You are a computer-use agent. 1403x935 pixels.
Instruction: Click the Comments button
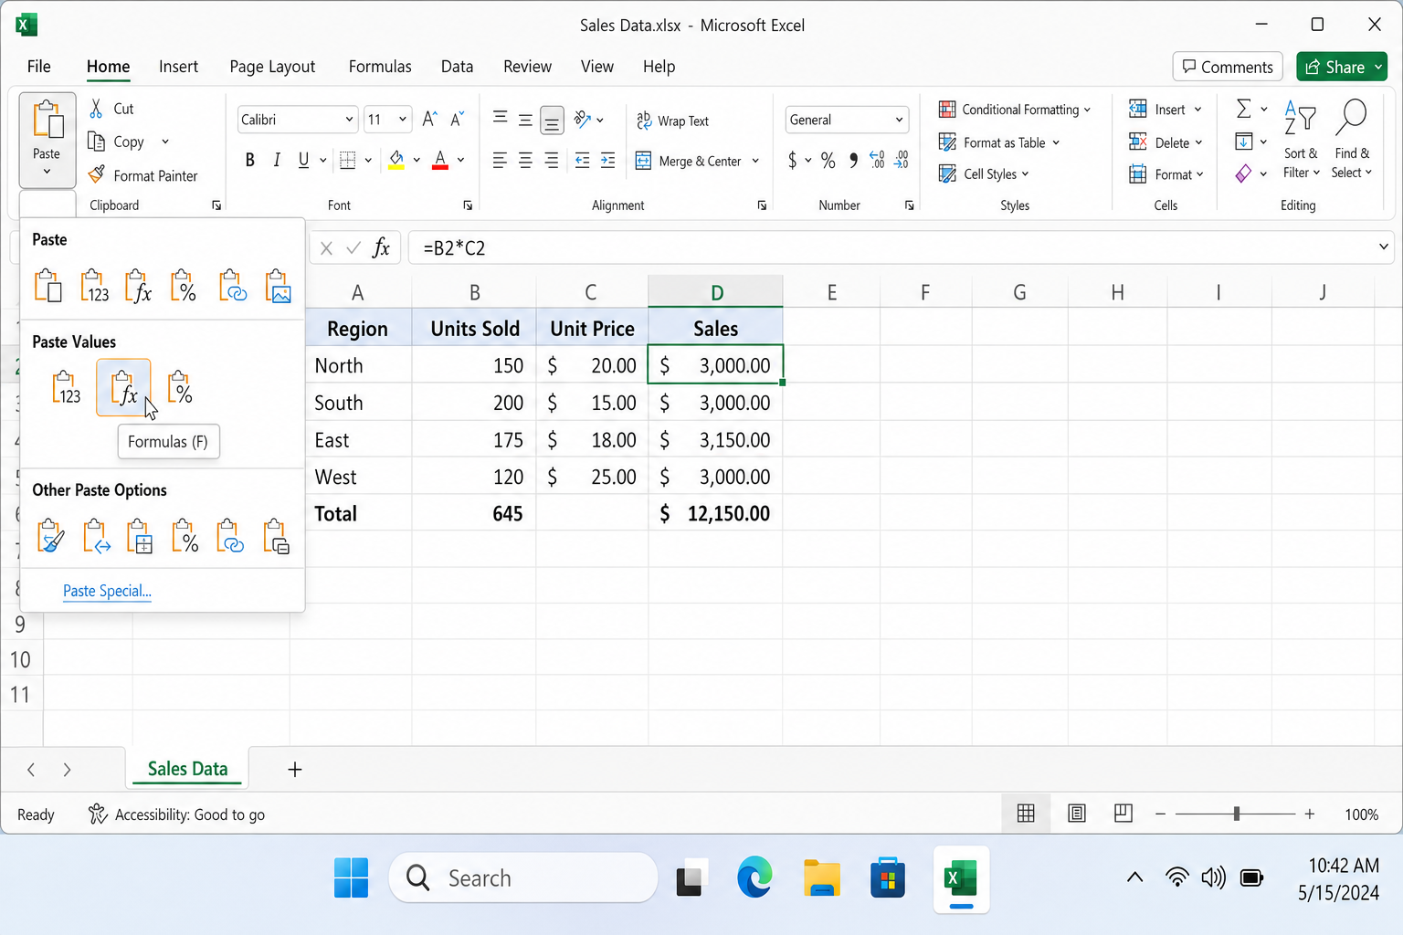point(1228,67)
